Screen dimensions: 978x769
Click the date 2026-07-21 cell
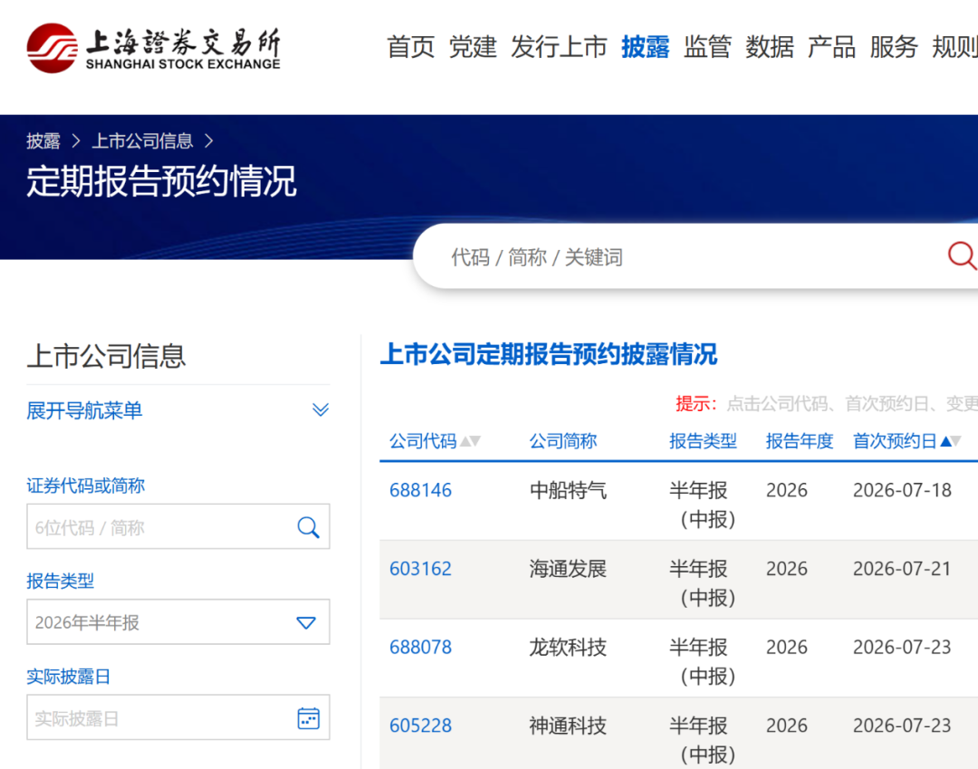click(x=902, y=569)
